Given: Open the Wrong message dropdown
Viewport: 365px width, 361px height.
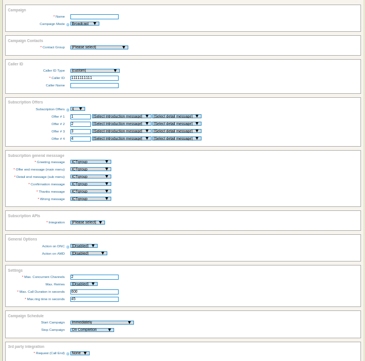Looking at the screenshot, I should point(91,198).
